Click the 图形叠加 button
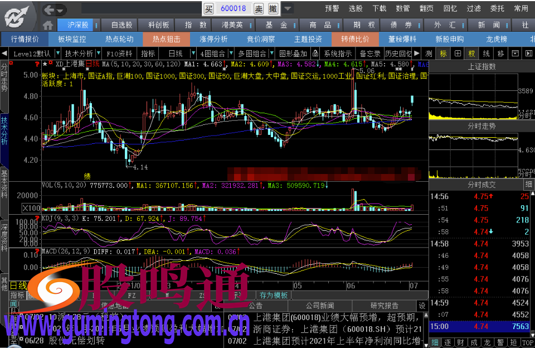 click(x=293, y=54)
